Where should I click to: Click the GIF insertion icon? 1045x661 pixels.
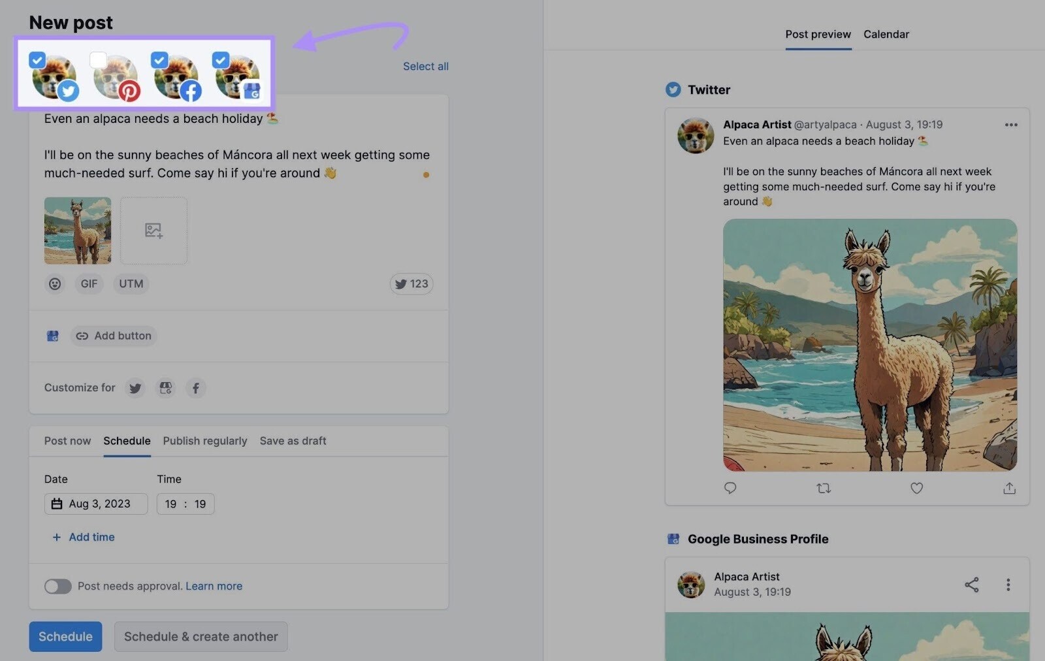pos(89,283)
